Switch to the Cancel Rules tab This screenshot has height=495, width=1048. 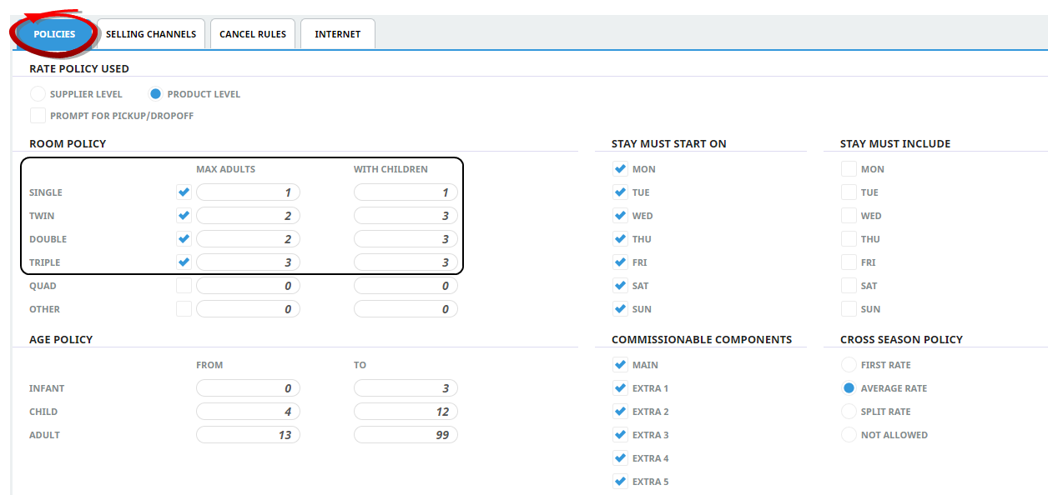click(x=252, y=34)
